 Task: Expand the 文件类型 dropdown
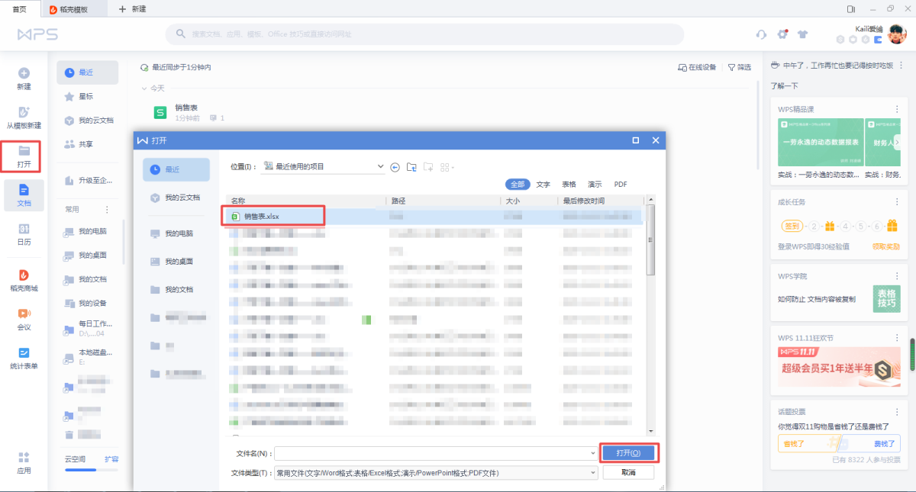(592, 473)
